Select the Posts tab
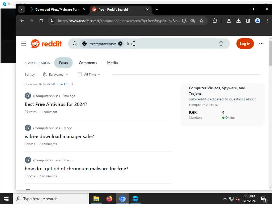The width and height of the screenshot is (272, 204). [x=63, y=63]
